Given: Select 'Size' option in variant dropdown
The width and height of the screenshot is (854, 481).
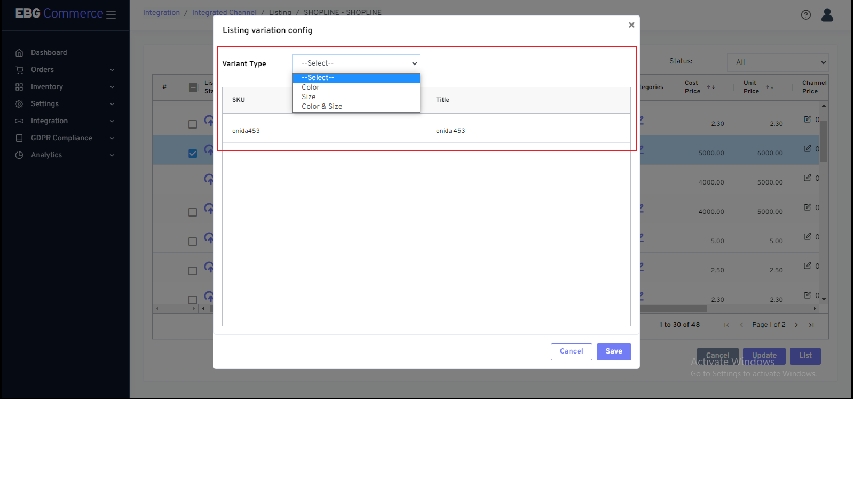Looking at the screenshot, I should 309,97.
